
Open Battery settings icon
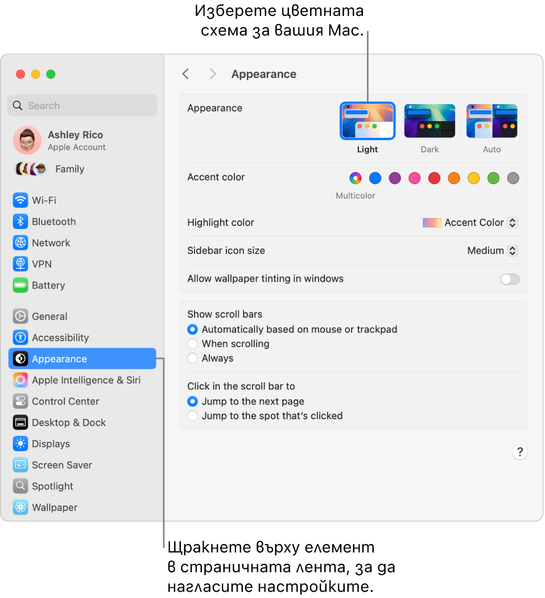(20, 285)
